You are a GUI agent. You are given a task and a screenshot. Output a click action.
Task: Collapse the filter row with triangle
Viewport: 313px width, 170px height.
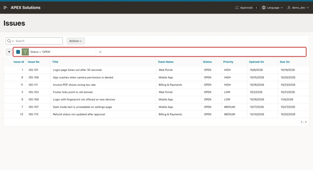(9, 52)
